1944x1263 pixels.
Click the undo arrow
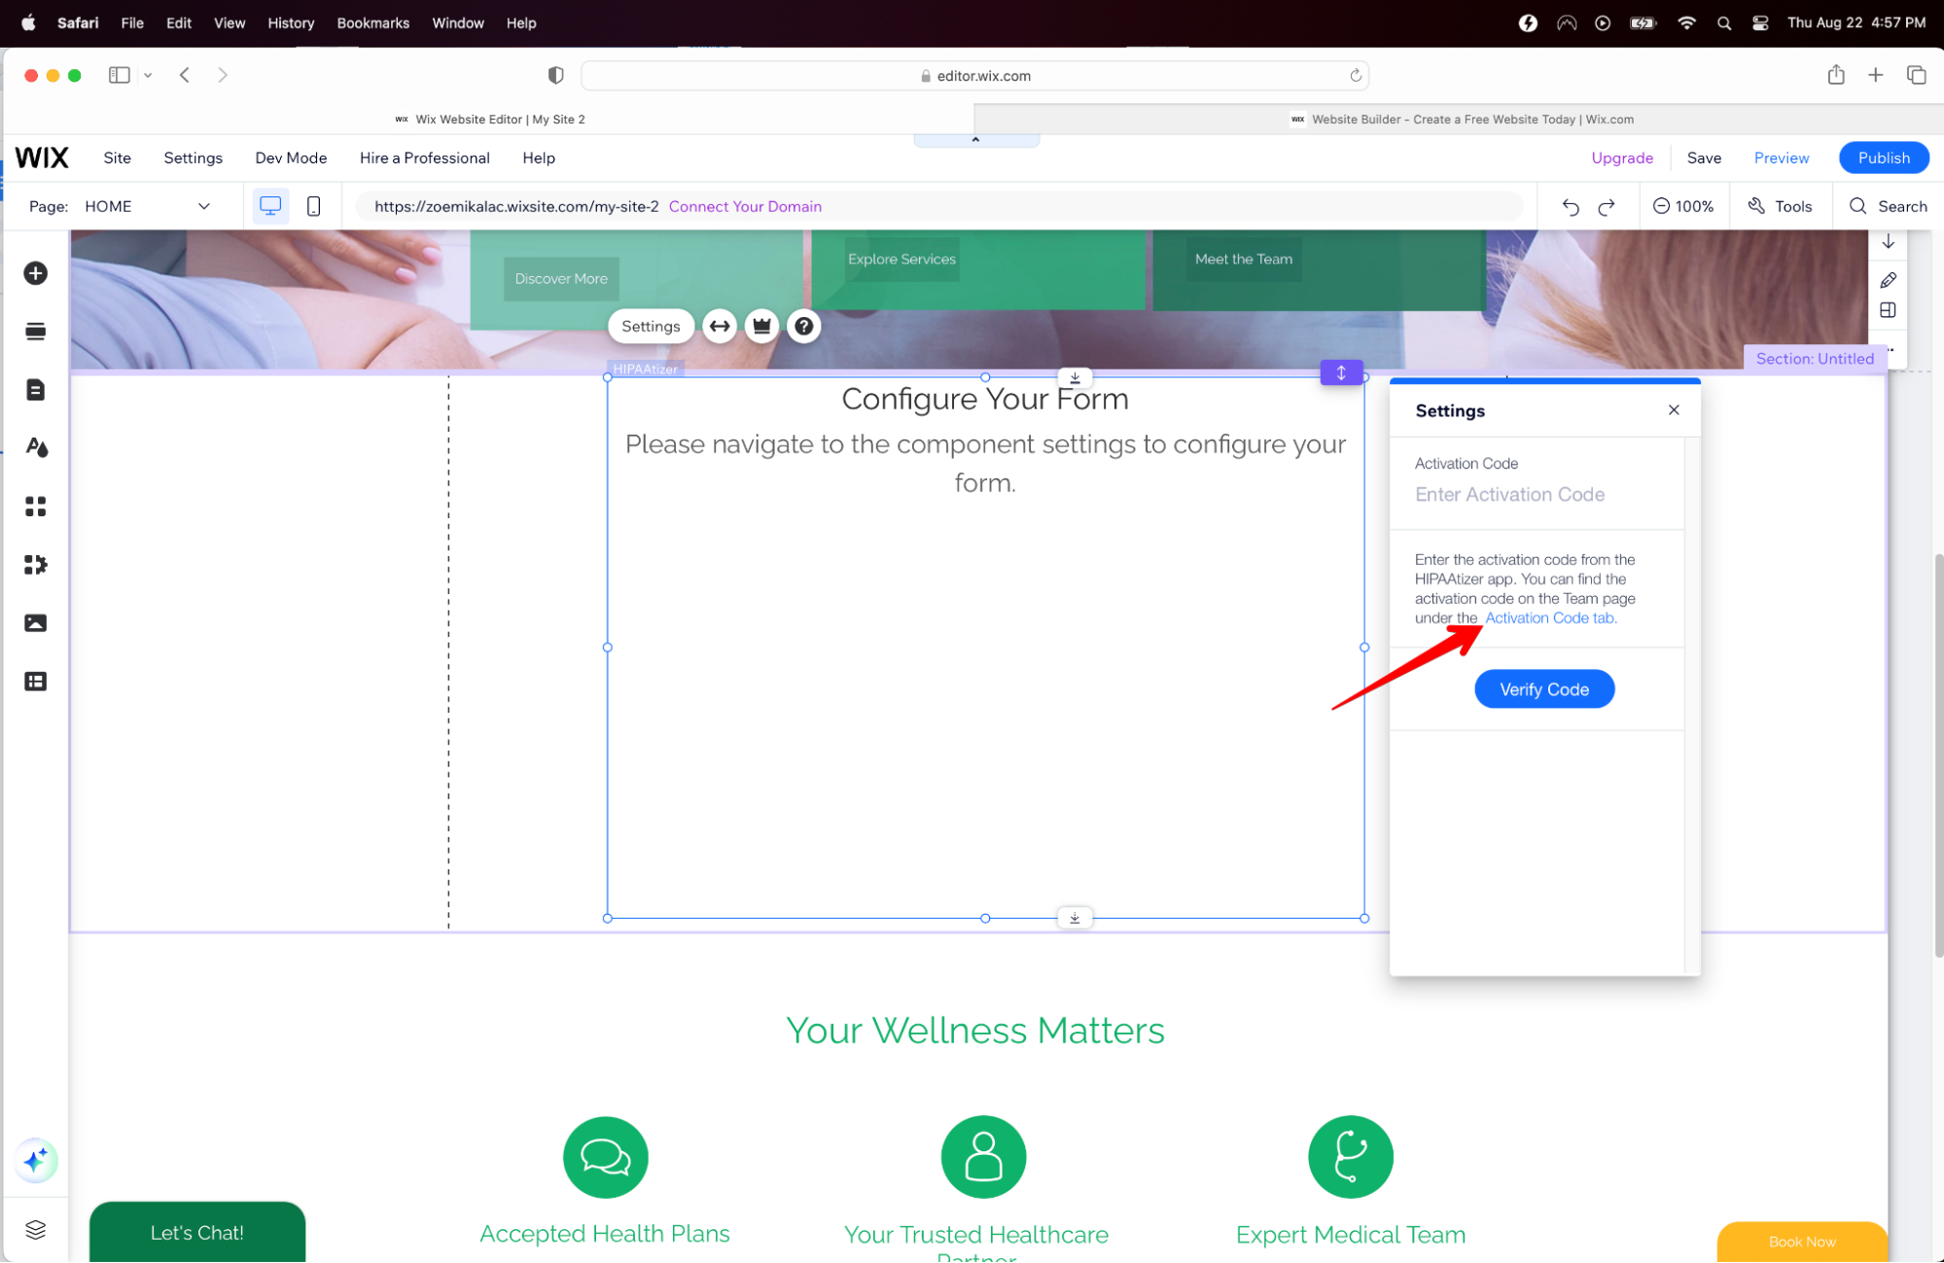coord(1570,206)
